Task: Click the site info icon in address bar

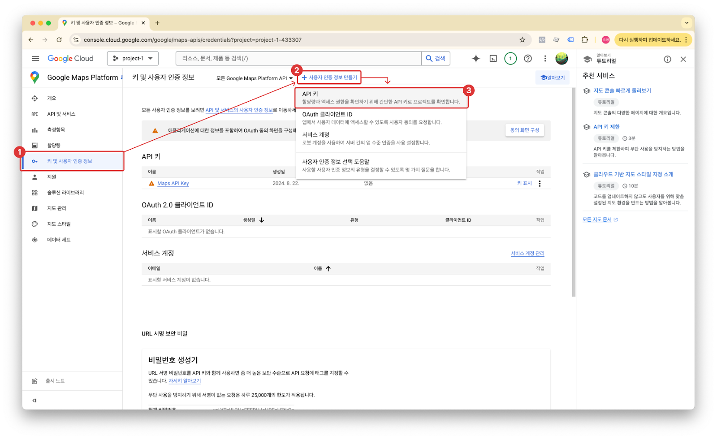Action: pyautogui.click(x=76, y=40)
